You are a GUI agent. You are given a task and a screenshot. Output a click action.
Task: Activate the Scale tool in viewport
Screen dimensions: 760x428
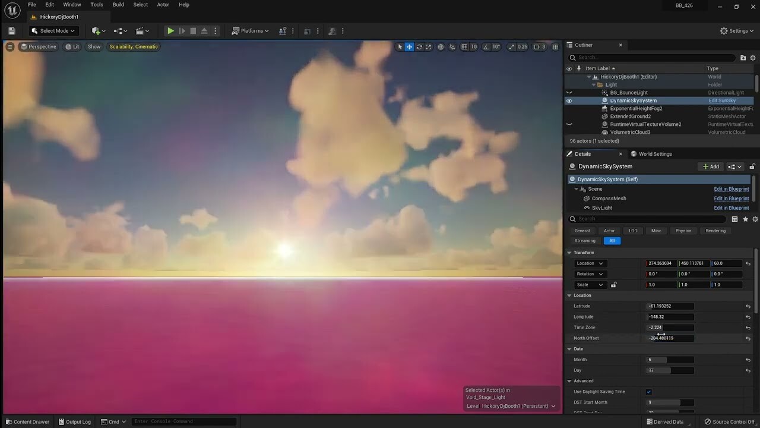coord(429,47)
